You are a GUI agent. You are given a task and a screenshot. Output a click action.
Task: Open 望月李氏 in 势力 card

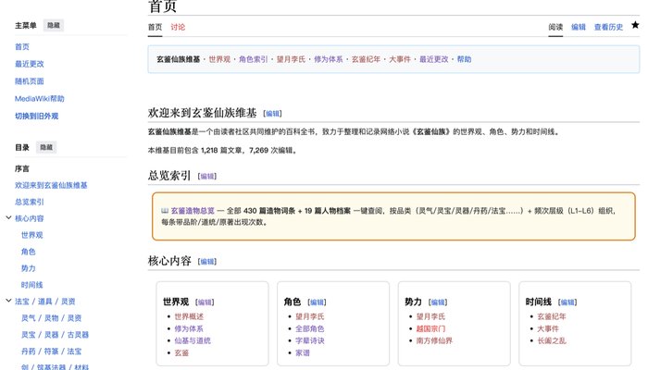(x=430, y=316)
